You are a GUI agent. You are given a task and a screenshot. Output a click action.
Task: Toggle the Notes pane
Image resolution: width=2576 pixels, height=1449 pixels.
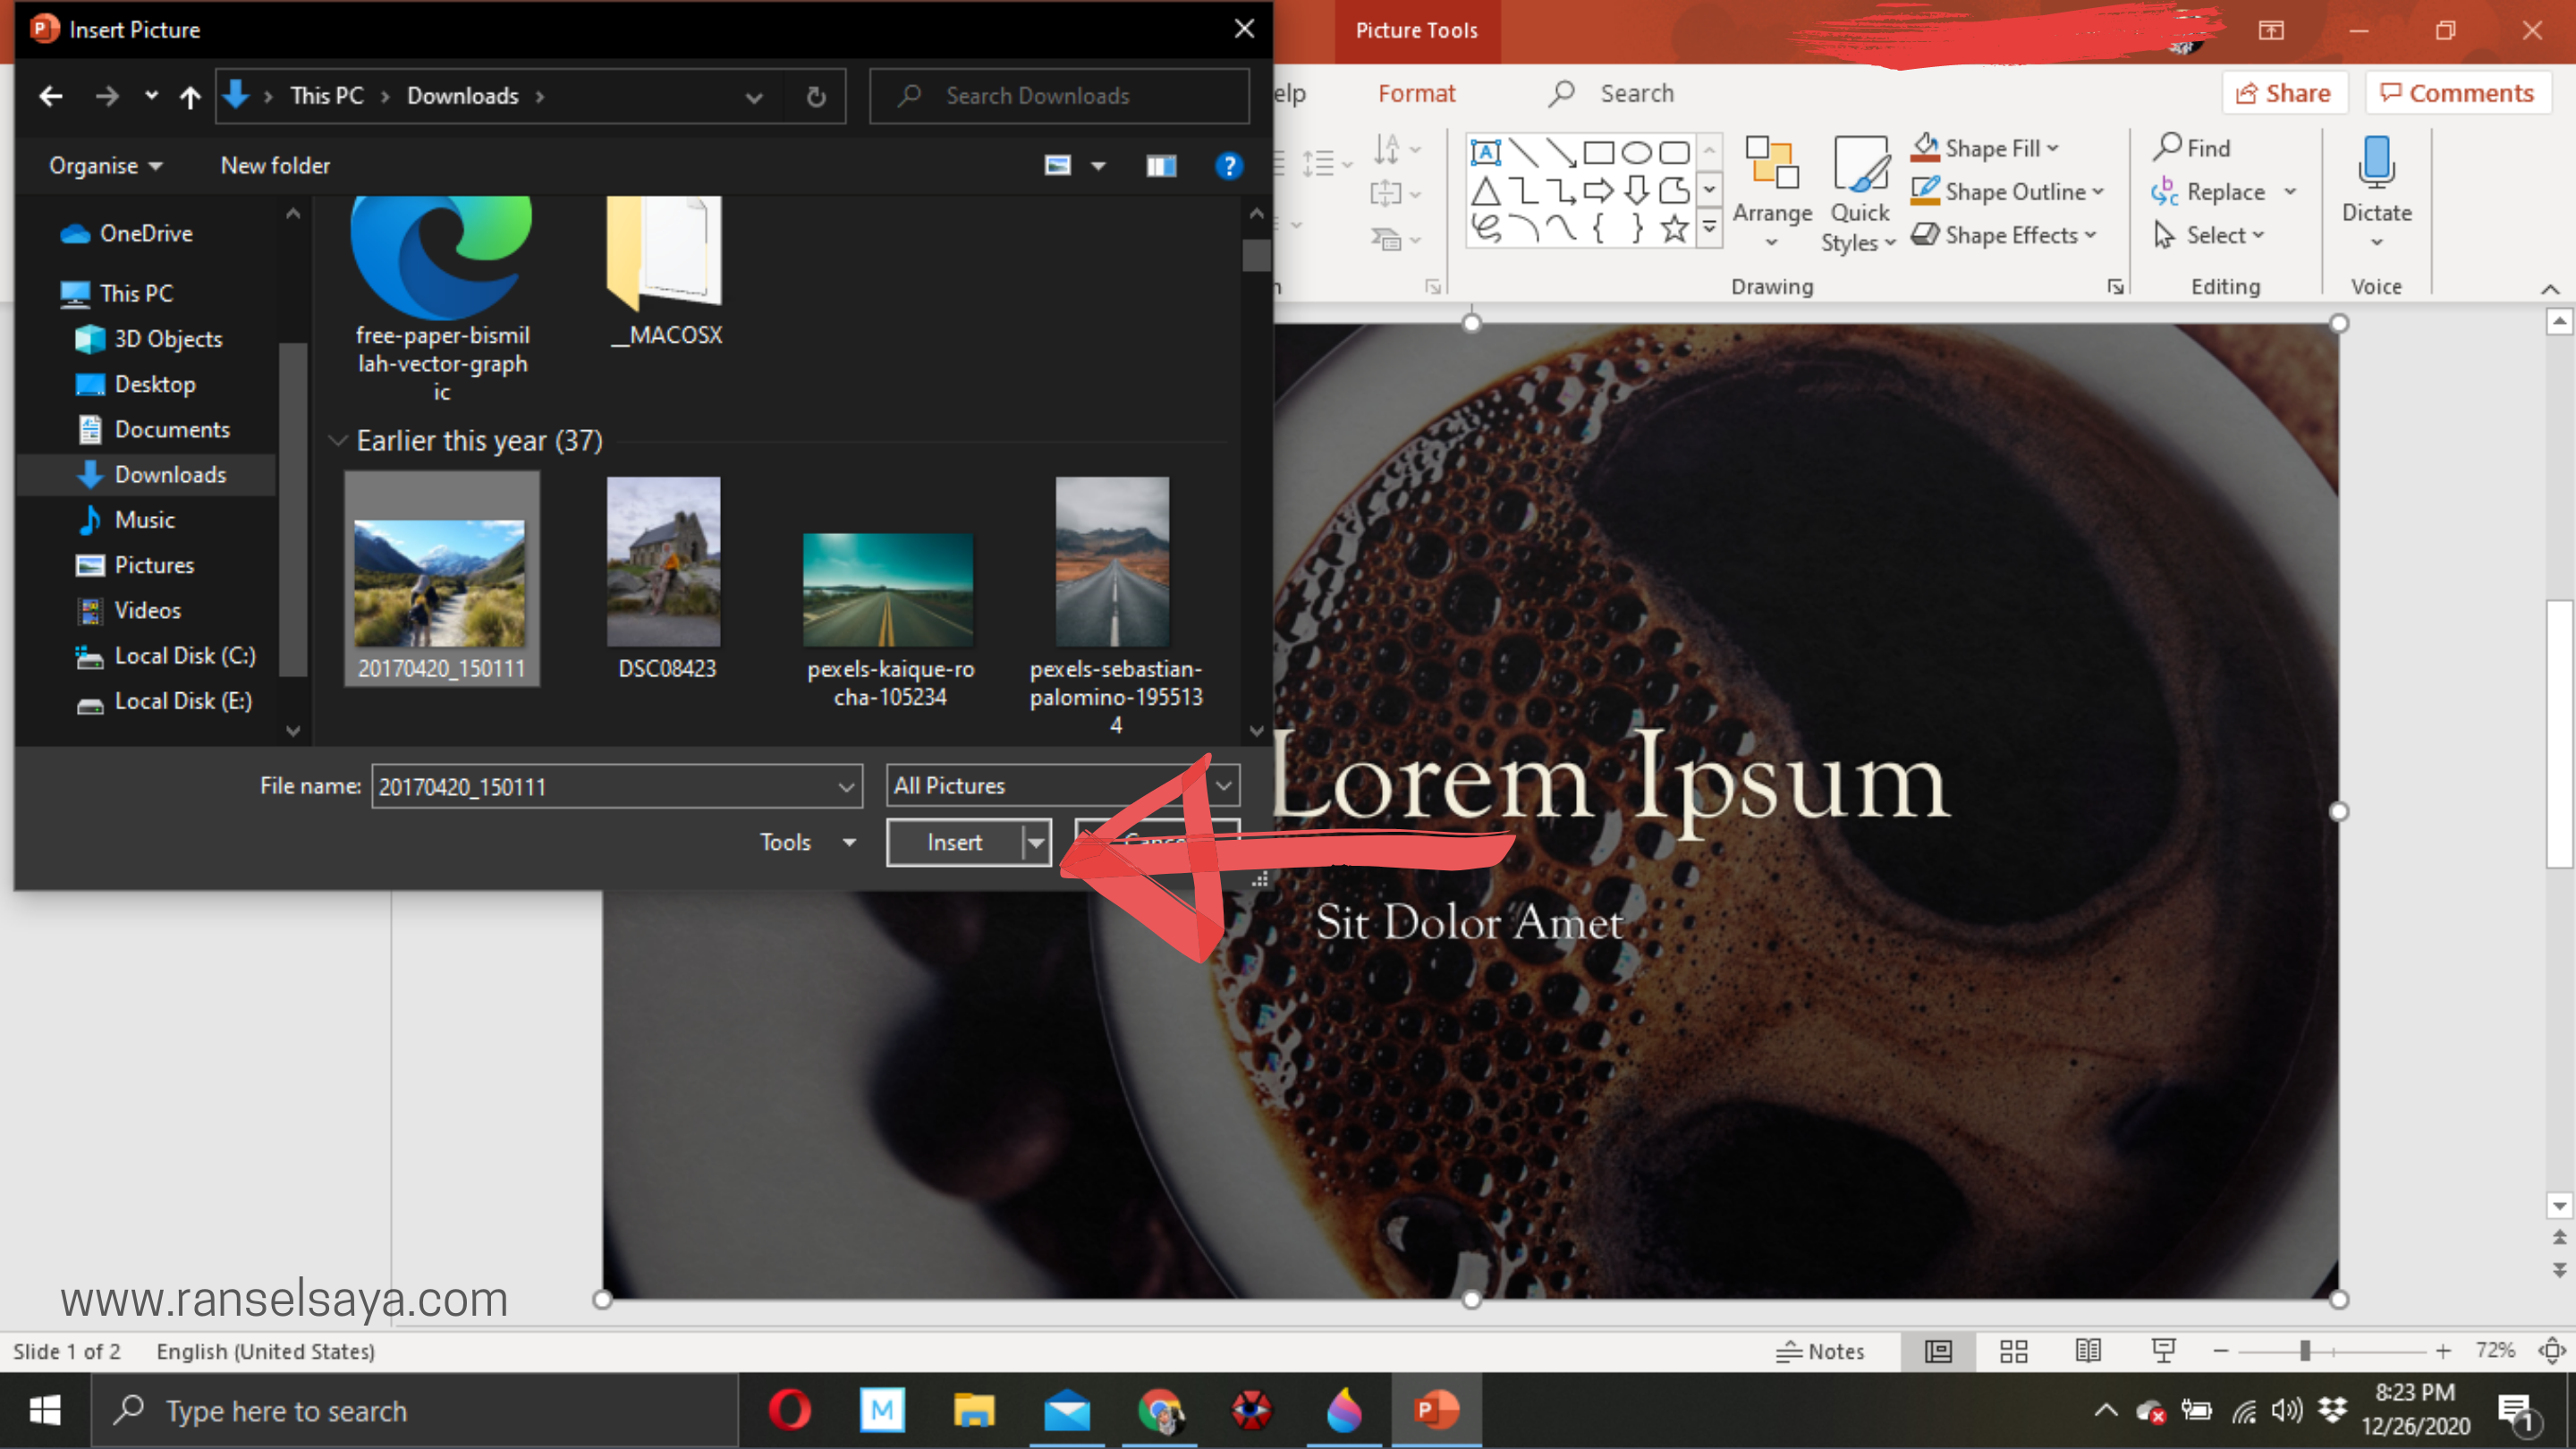[1820, 1351]
